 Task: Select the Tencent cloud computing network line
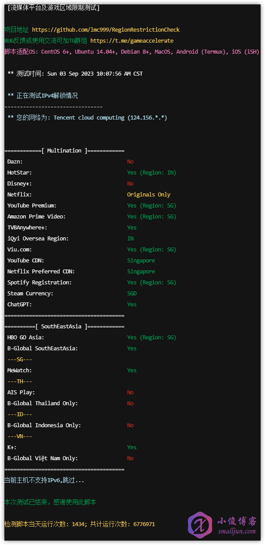[x=87, y=118]
